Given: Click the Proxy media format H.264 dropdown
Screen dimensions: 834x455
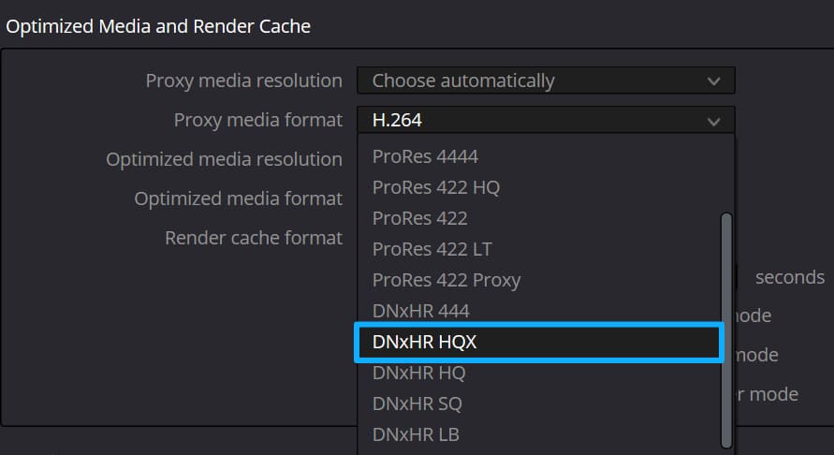Looking at the screenshot, I should pyautogui.click(x=546, y=120).
